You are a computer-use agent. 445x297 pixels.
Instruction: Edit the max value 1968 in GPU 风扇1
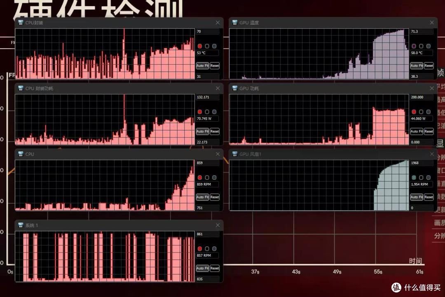tap(422, 163)
